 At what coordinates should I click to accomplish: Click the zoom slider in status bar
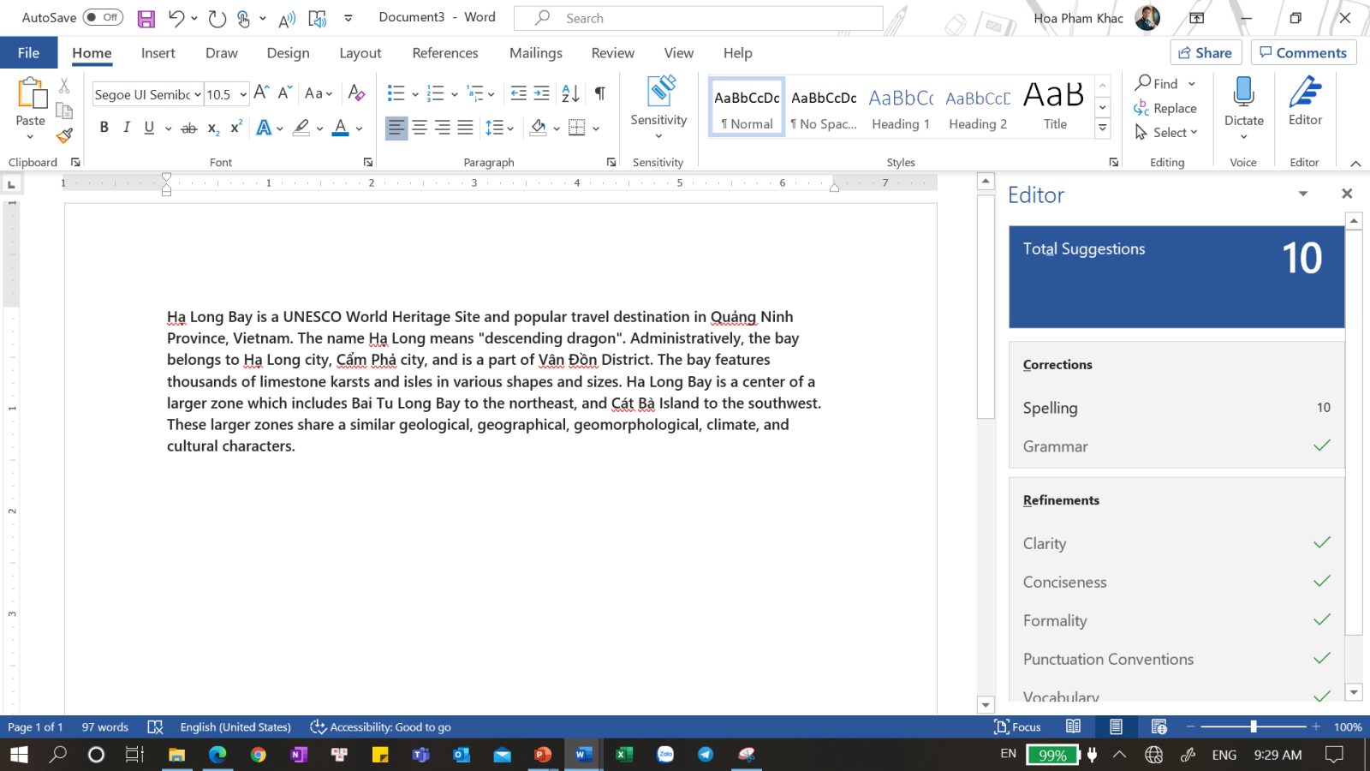coord(1254,726)
